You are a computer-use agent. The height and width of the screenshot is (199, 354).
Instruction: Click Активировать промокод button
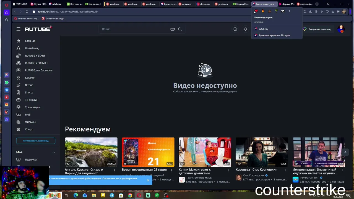[x=36, y=141]
